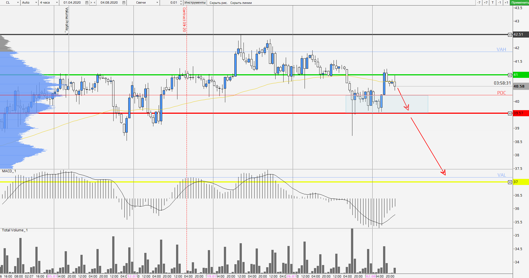Remove the red 39.57 level line marker
The height and width of the screenshot is (278, 529).
click(x=510, y=113)
